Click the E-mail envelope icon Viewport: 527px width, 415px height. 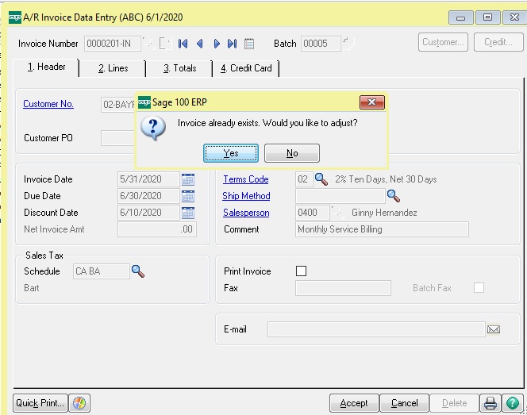pyautogui.click(x=494, y=329)
